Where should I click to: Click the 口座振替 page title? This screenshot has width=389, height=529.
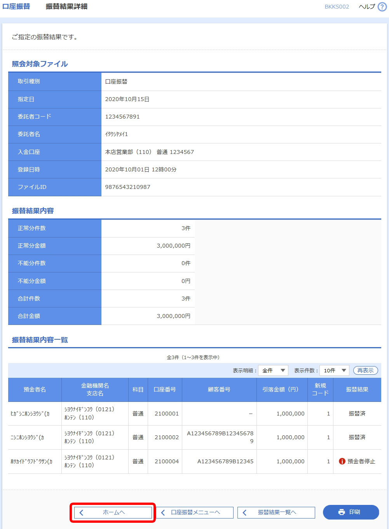(16, 7)
